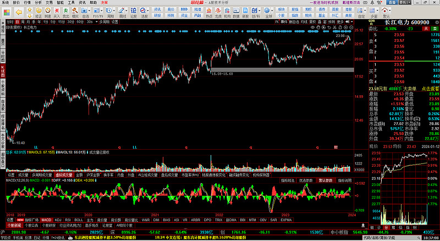Click the zoom-in plus circle chart icon
The width and height of the screenshot is (440, 241).
(346, 28)
